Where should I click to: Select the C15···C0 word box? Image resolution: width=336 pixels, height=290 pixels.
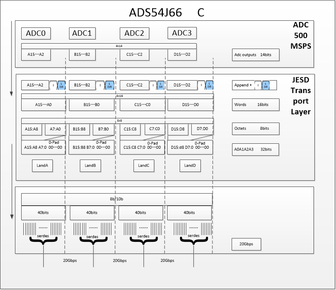tap(143, 105)
